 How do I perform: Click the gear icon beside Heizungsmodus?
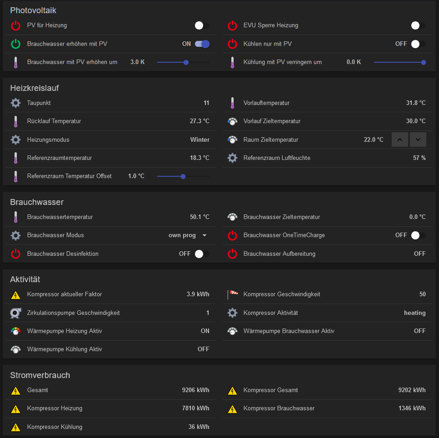click(x=15, y=139)
